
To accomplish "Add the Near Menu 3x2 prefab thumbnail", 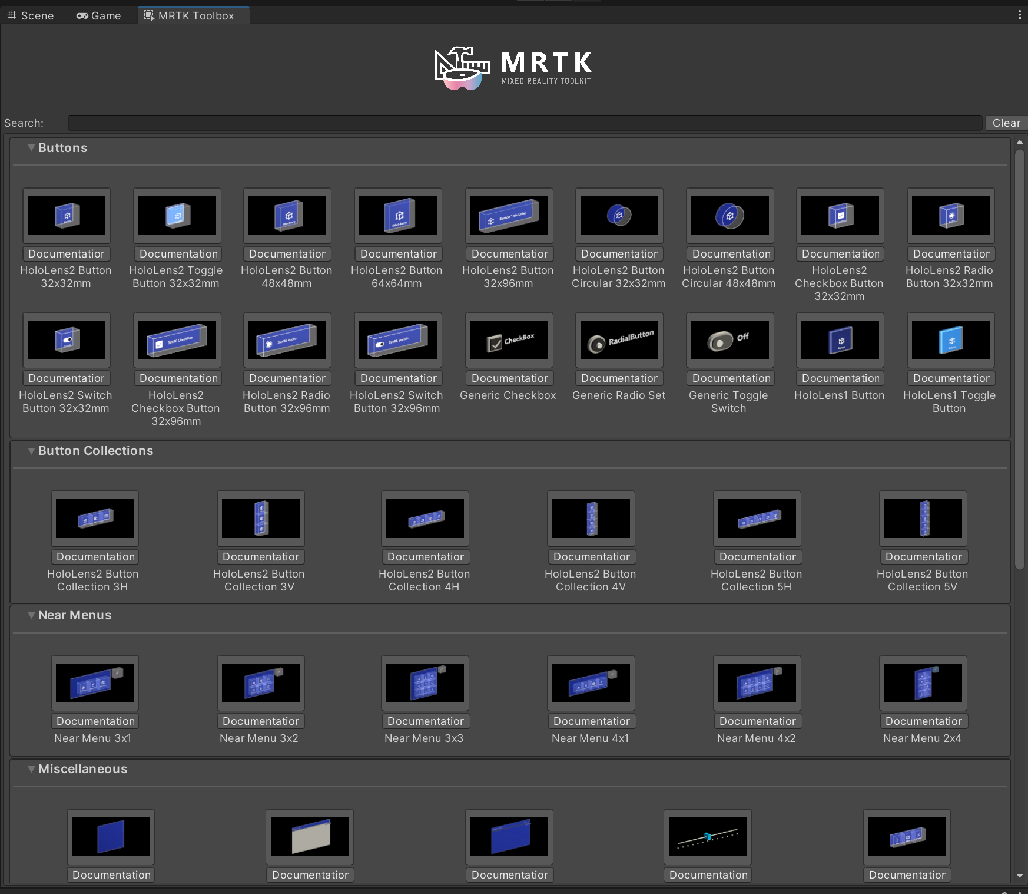I will point(261,683).
